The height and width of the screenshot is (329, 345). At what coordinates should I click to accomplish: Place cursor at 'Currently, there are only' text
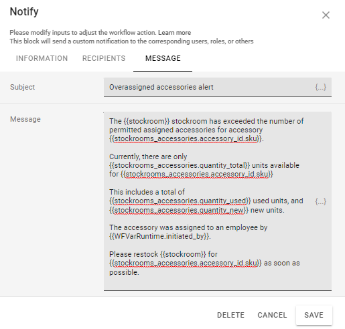click(148, 156)
